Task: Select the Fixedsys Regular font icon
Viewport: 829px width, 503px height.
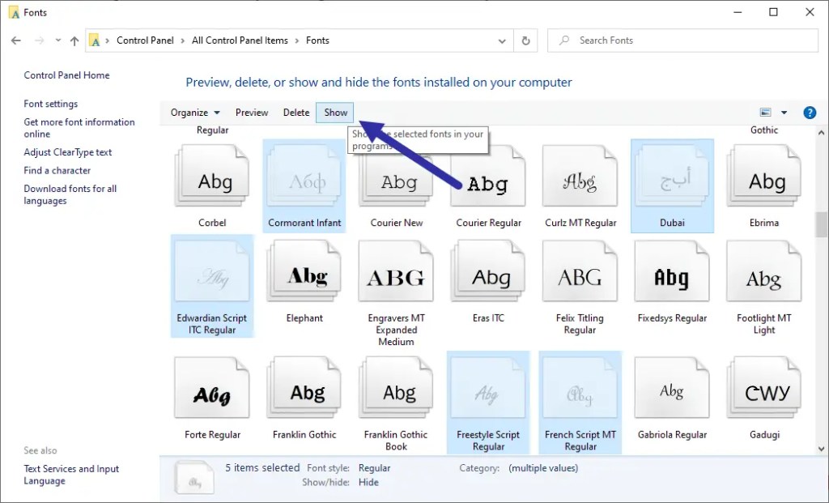Action: (672, 271)
